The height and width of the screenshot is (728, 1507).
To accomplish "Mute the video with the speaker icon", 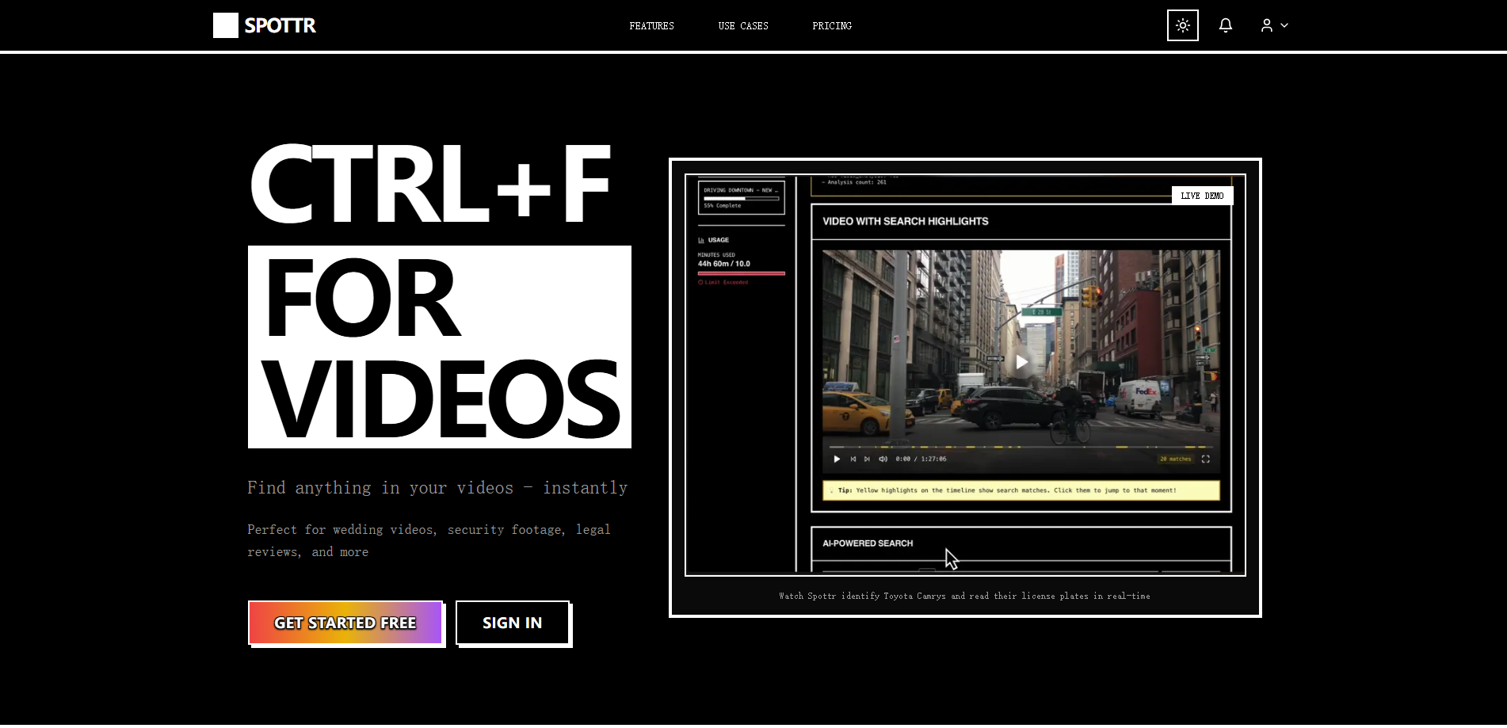I will [x=881, y=459].
